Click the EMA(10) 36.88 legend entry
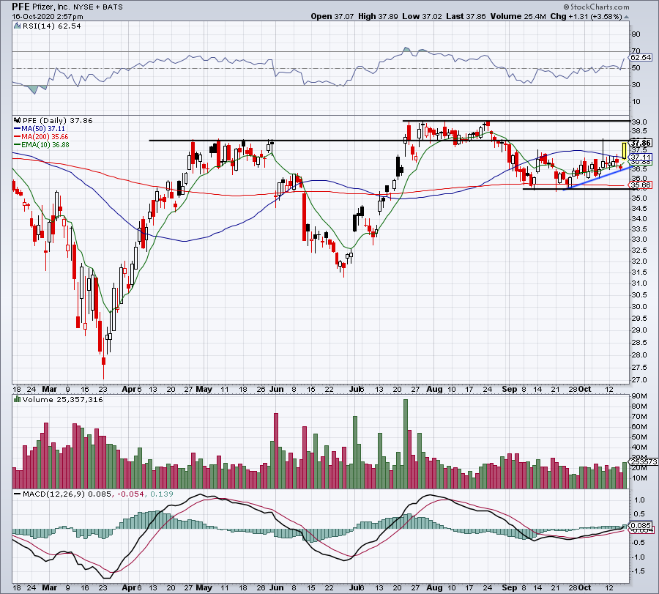The image size is (659, 594). tap(42, 144)
